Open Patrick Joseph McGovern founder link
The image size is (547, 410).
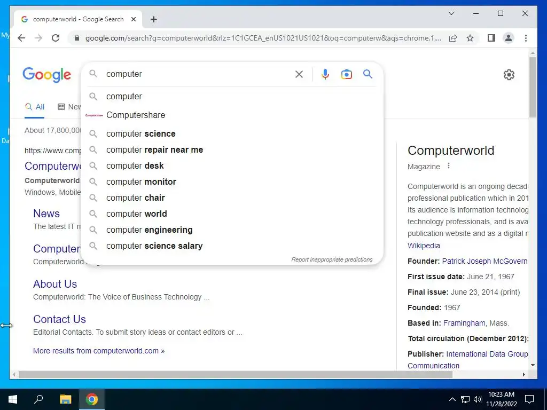point(485,261)
